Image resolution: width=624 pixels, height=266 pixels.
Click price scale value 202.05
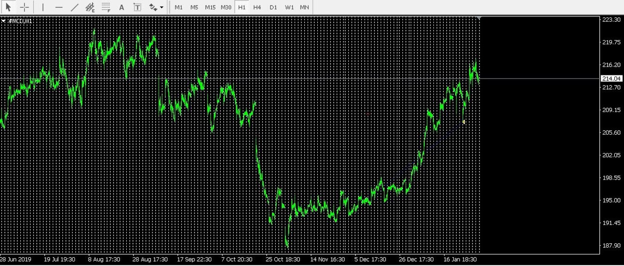tap(611, 155)
